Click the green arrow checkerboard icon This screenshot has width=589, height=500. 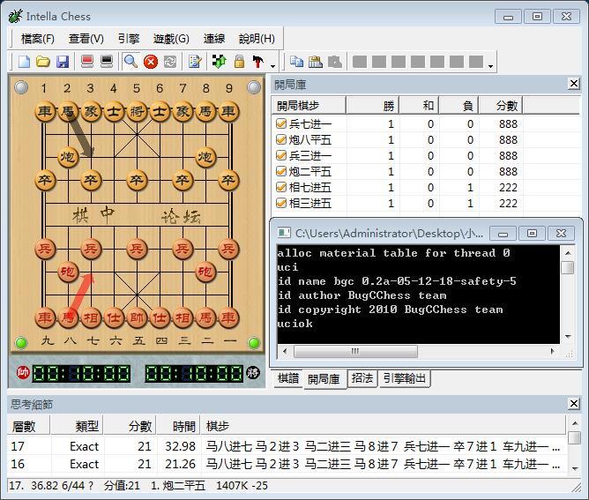pyautogui.click(x=219, y=61)
